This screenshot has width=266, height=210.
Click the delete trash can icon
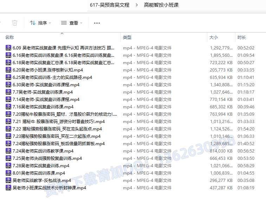(15, 23)
